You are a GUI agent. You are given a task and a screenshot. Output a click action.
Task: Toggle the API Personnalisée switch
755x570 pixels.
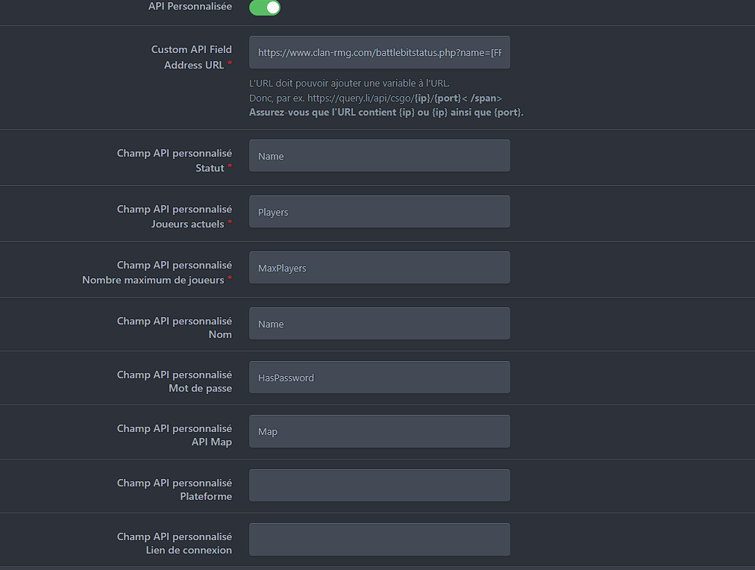[x=265, y=7]
